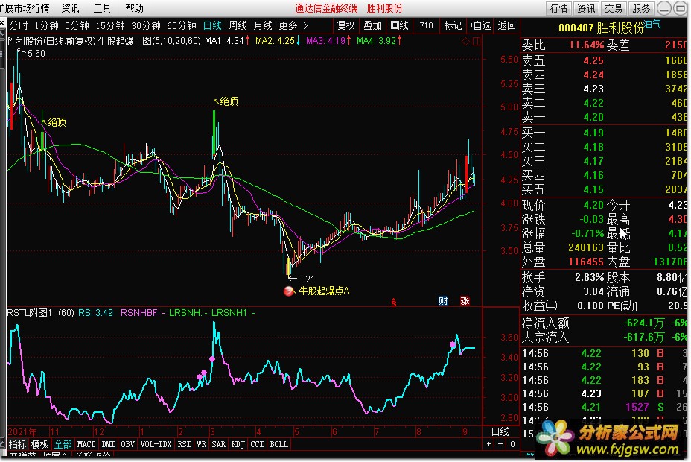Switch sub-chart to SAR indicator
Viewport: 691px width, 462px height.
[x=219, y=444]
